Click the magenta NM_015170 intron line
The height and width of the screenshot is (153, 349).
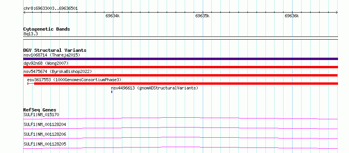180,118
